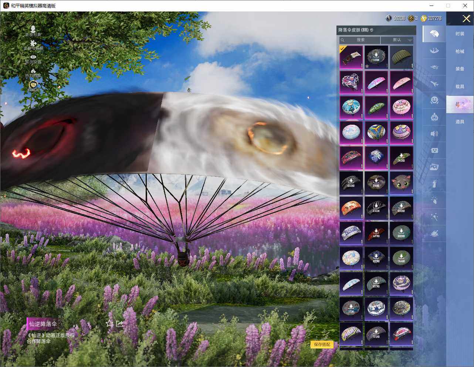
Task: Select the speaker voice category icon
Action: [434, 134]
